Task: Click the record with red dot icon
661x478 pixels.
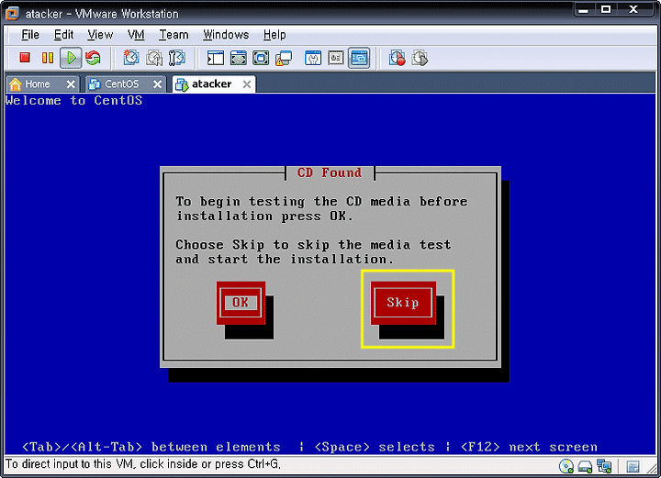Action: click(398, 58)
